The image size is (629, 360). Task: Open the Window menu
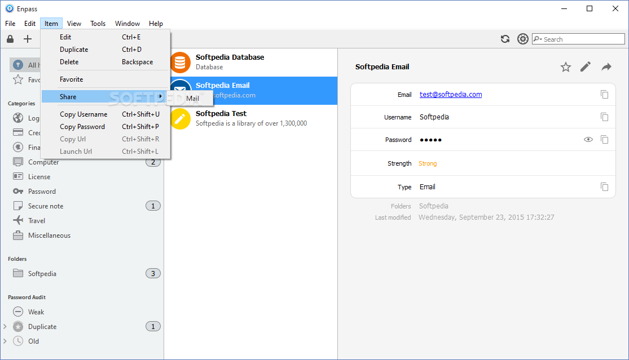127,24
